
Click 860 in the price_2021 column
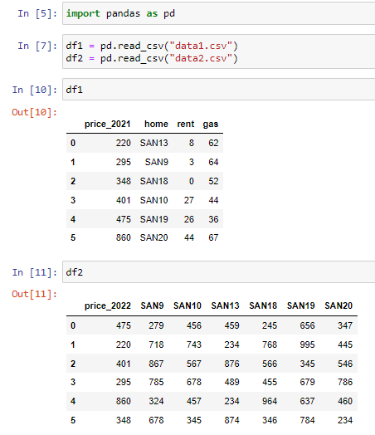124,237
